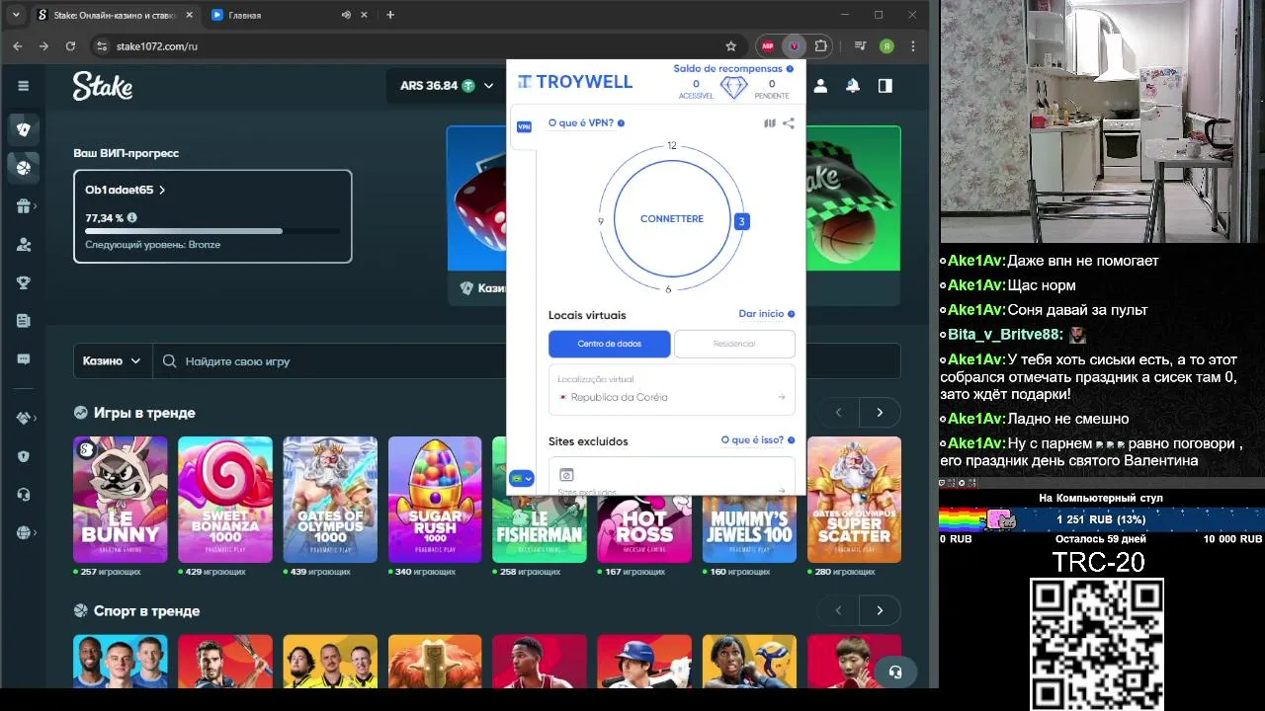Switch to the Главная browser tab
This screenshot has height=711, width=1265.
tap(289, 15)
